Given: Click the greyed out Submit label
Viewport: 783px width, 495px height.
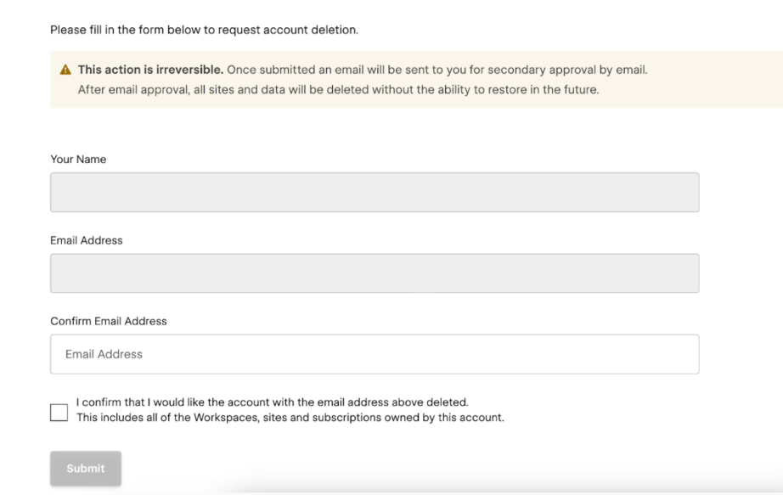Looking at the screenshot, I should (x=86, y=468).
